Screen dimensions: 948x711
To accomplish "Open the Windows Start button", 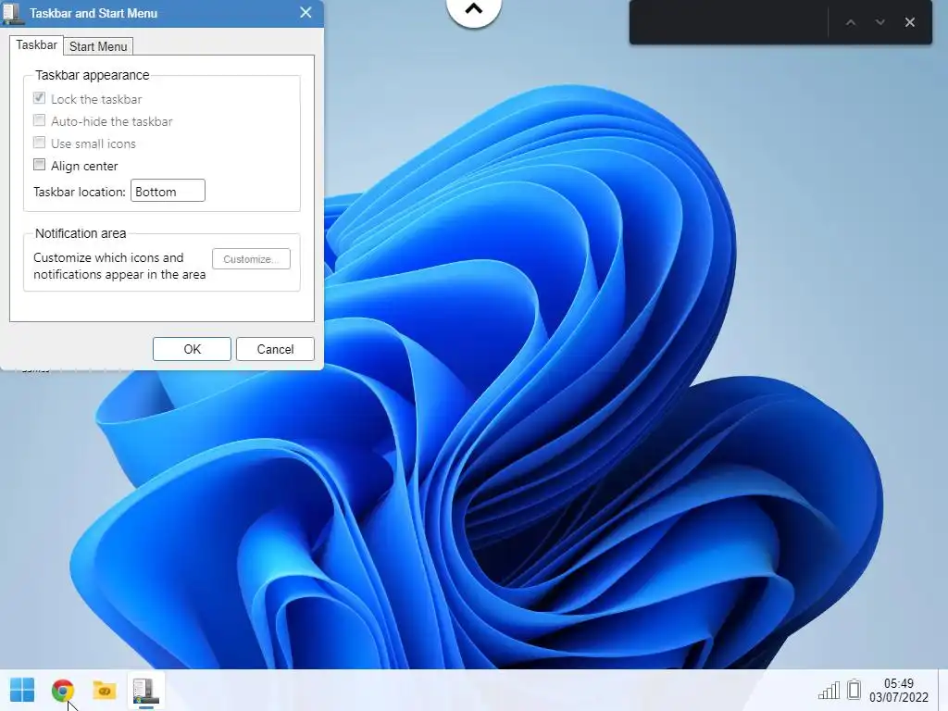I will click(x=22, y=690).
